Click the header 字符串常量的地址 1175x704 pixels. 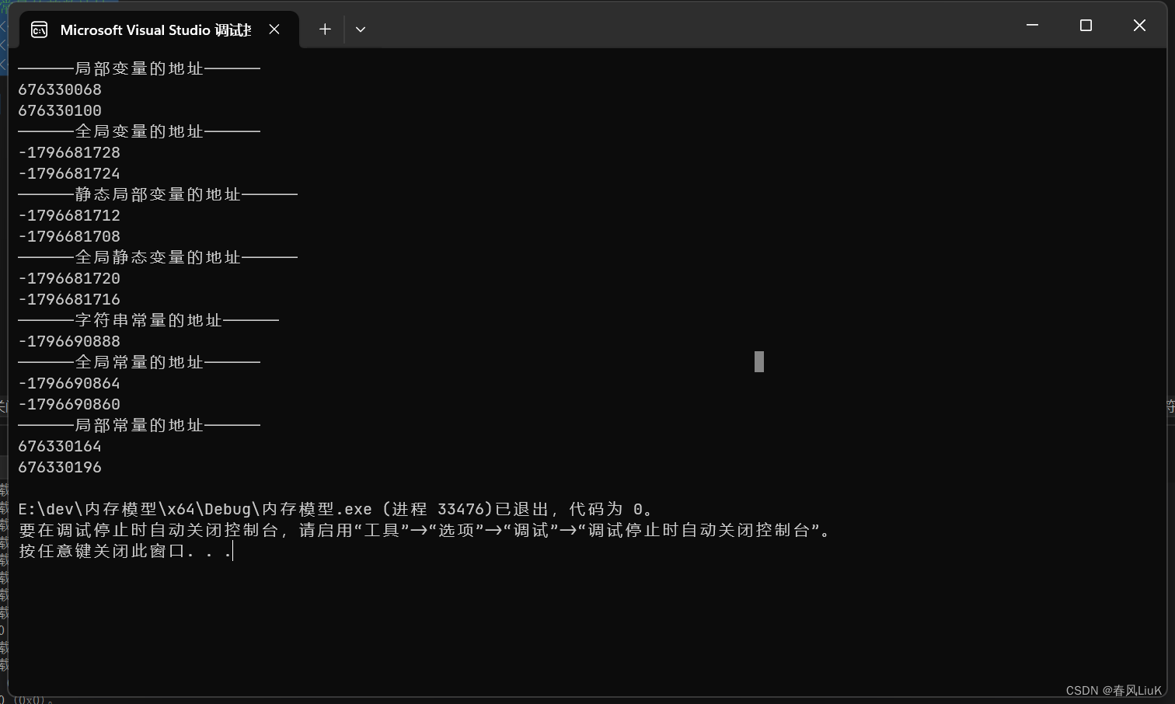tap(148, 320)
